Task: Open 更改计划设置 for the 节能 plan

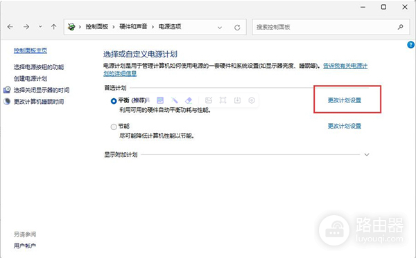Action: [x=345, y=126]
